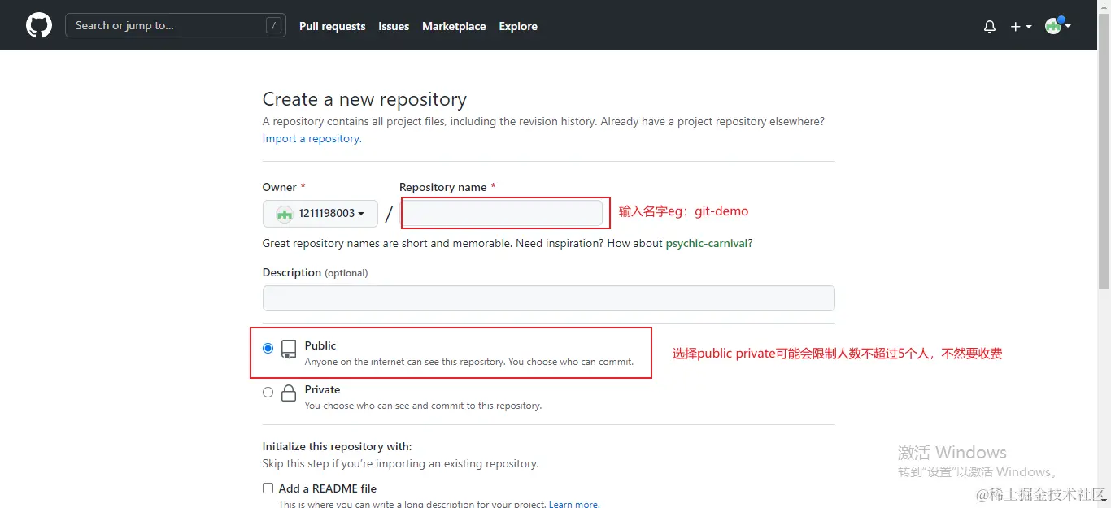1111x508 pixels.
Task: Open the notifications bell
Action: [990, 26]
